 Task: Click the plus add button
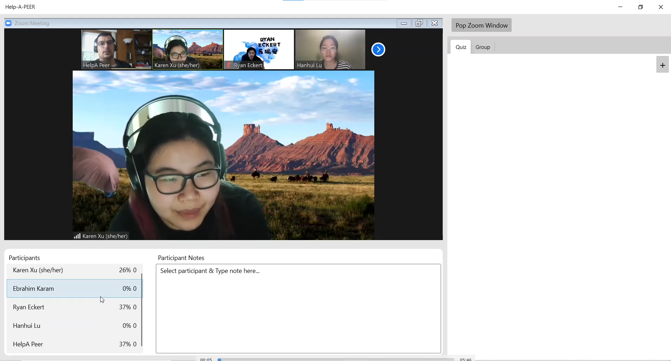(x=663, y=65)
